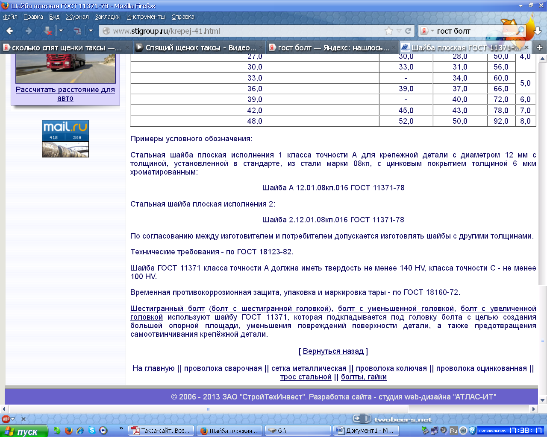
Task: Click the forward navigation arrow
Action: (x=28, y=31)
